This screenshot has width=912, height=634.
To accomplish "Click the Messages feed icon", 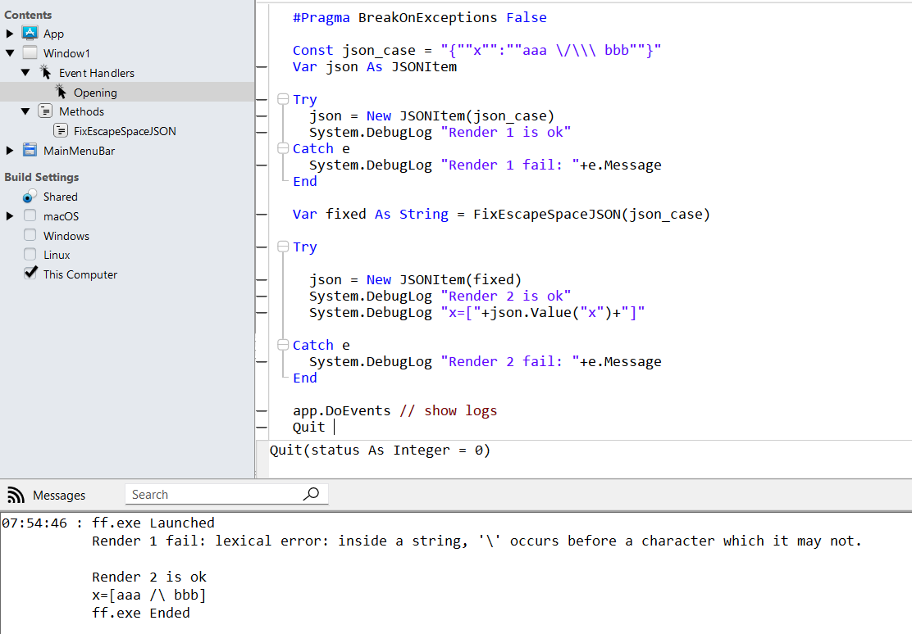I will tap(16, 495).
